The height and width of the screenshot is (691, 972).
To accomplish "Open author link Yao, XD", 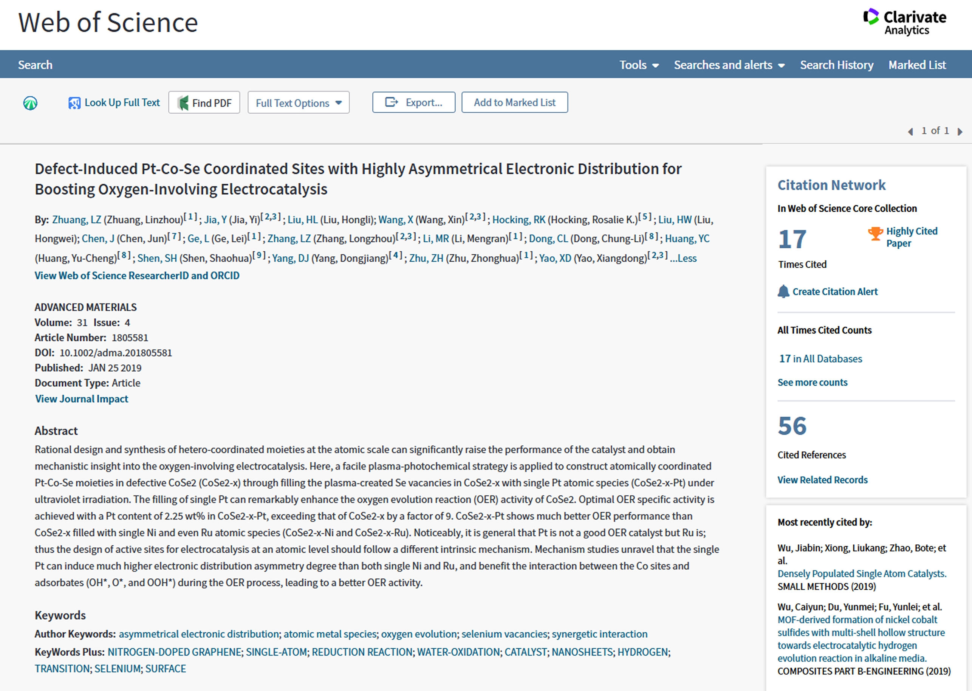I will (555, 258).
